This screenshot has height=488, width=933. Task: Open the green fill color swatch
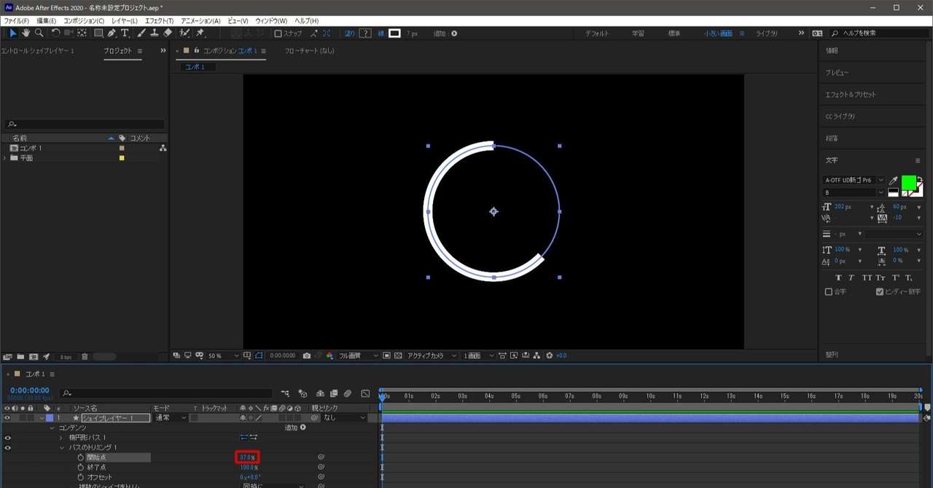909,183
